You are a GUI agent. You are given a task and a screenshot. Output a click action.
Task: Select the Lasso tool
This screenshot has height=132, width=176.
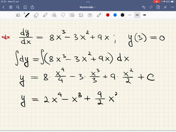(x=63, y=15)
